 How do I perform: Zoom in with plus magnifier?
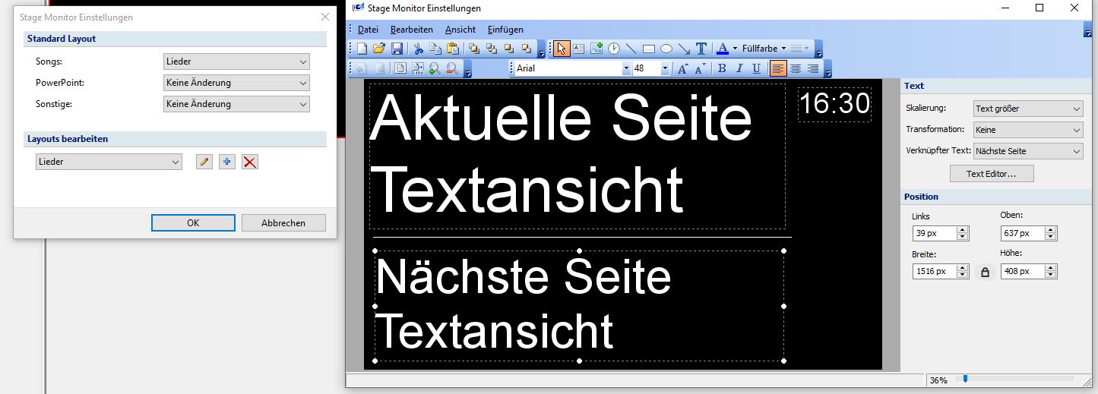click(435, 68)
